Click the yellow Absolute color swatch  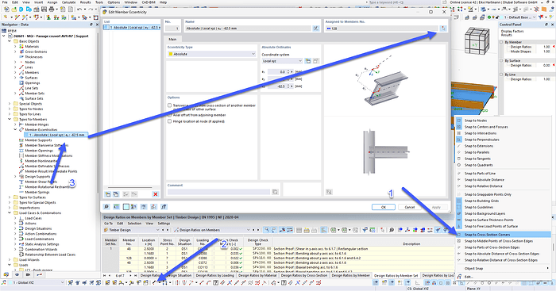pyautogui.click(x=171, y=54)
